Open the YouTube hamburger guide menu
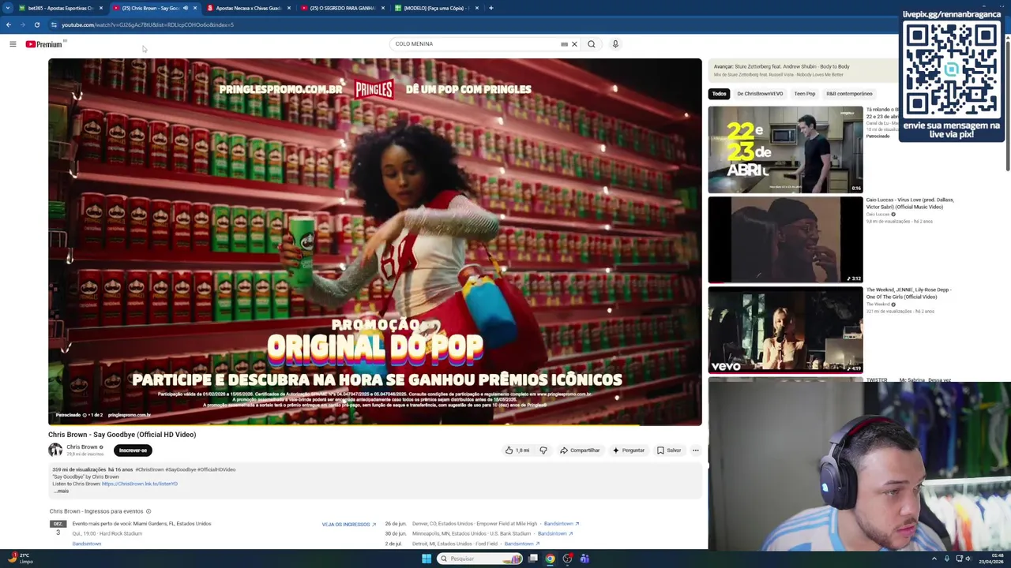This screenshot has height=568, width=1011. [x=13, y=44]
